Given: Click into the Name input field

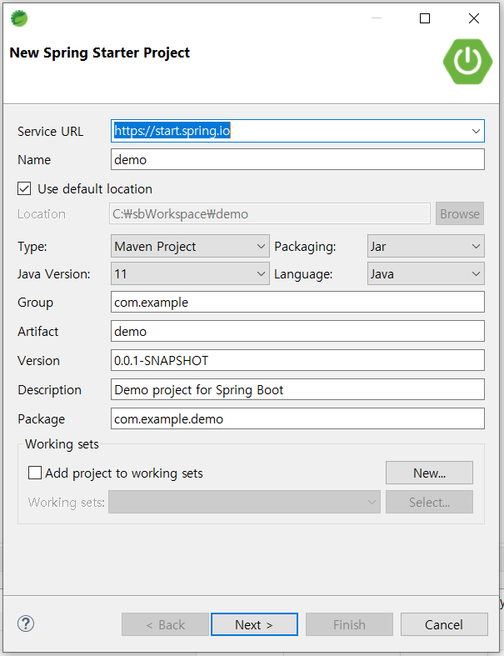Looking at the screenshot, I should coord(297,159).
